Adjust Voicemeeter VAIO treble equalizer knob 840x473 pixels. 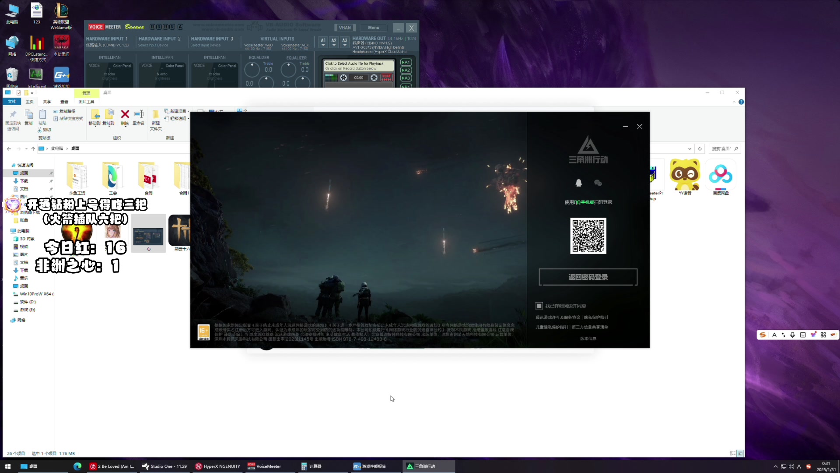pyautogui.click(x=252, y=69)
